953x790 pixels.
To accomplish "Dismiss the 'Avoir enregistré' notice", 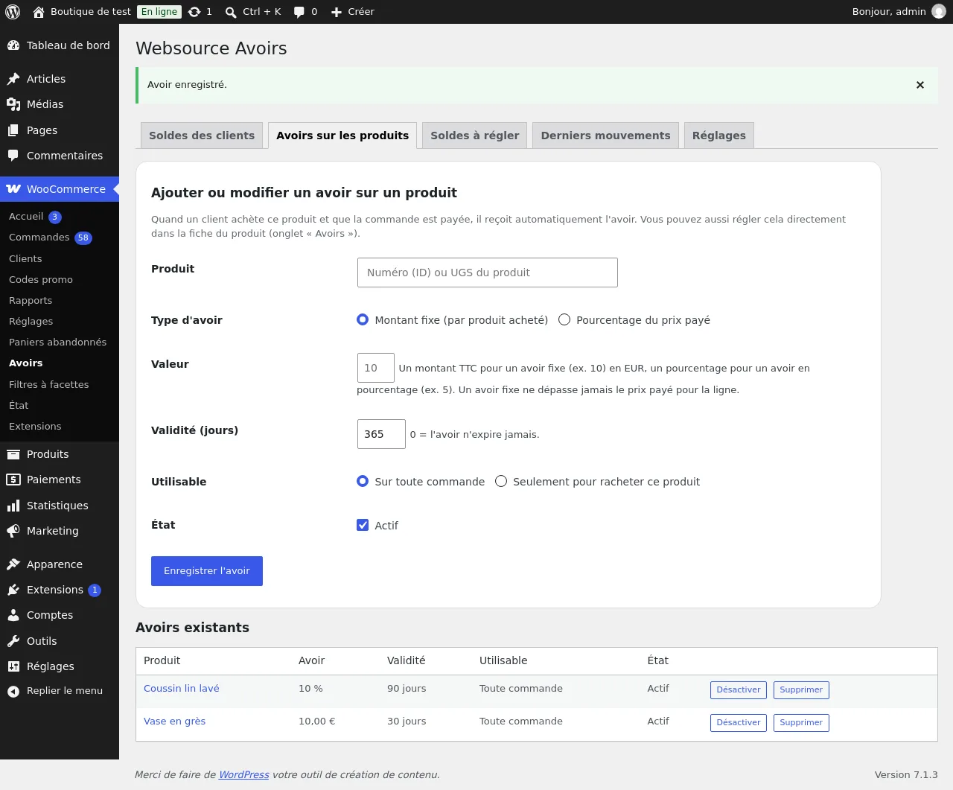I will coord(920,85).
